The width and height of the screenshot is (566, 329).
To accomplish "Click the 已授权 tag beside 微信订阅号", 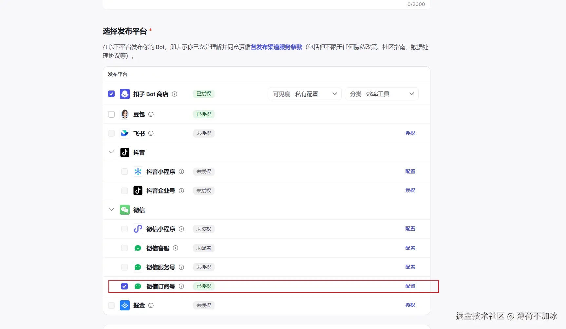I will tap(204, 286).
